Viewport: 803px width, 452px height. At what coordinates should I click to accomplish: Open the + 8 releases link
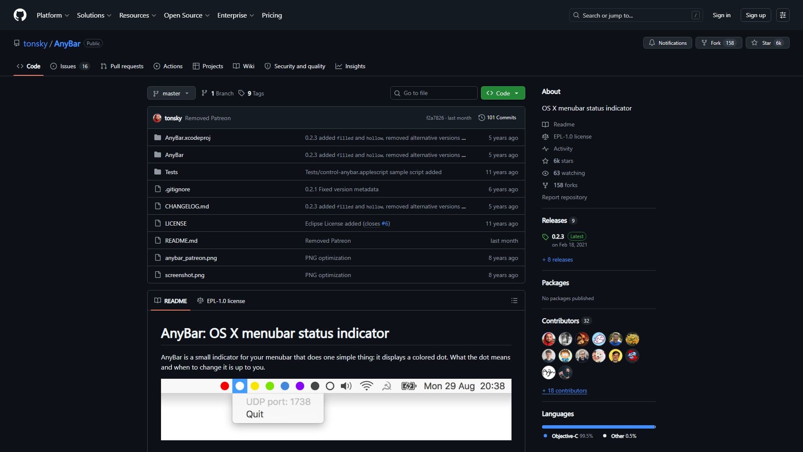(x=557, y=259)
